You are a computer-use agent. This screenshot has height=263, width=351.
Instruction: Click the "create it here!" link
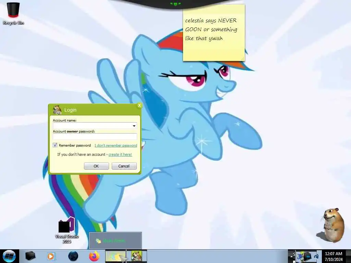click(x=120, y=154)
